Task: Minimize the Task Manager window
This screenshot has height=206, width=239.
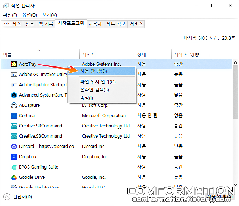Action: (197, 6)
